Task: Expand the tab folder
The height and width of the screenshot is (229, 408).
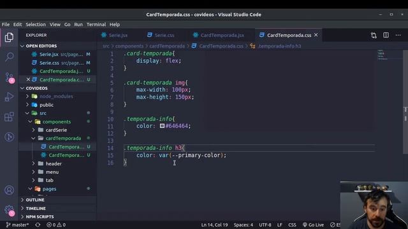Action: coord(50,180)
